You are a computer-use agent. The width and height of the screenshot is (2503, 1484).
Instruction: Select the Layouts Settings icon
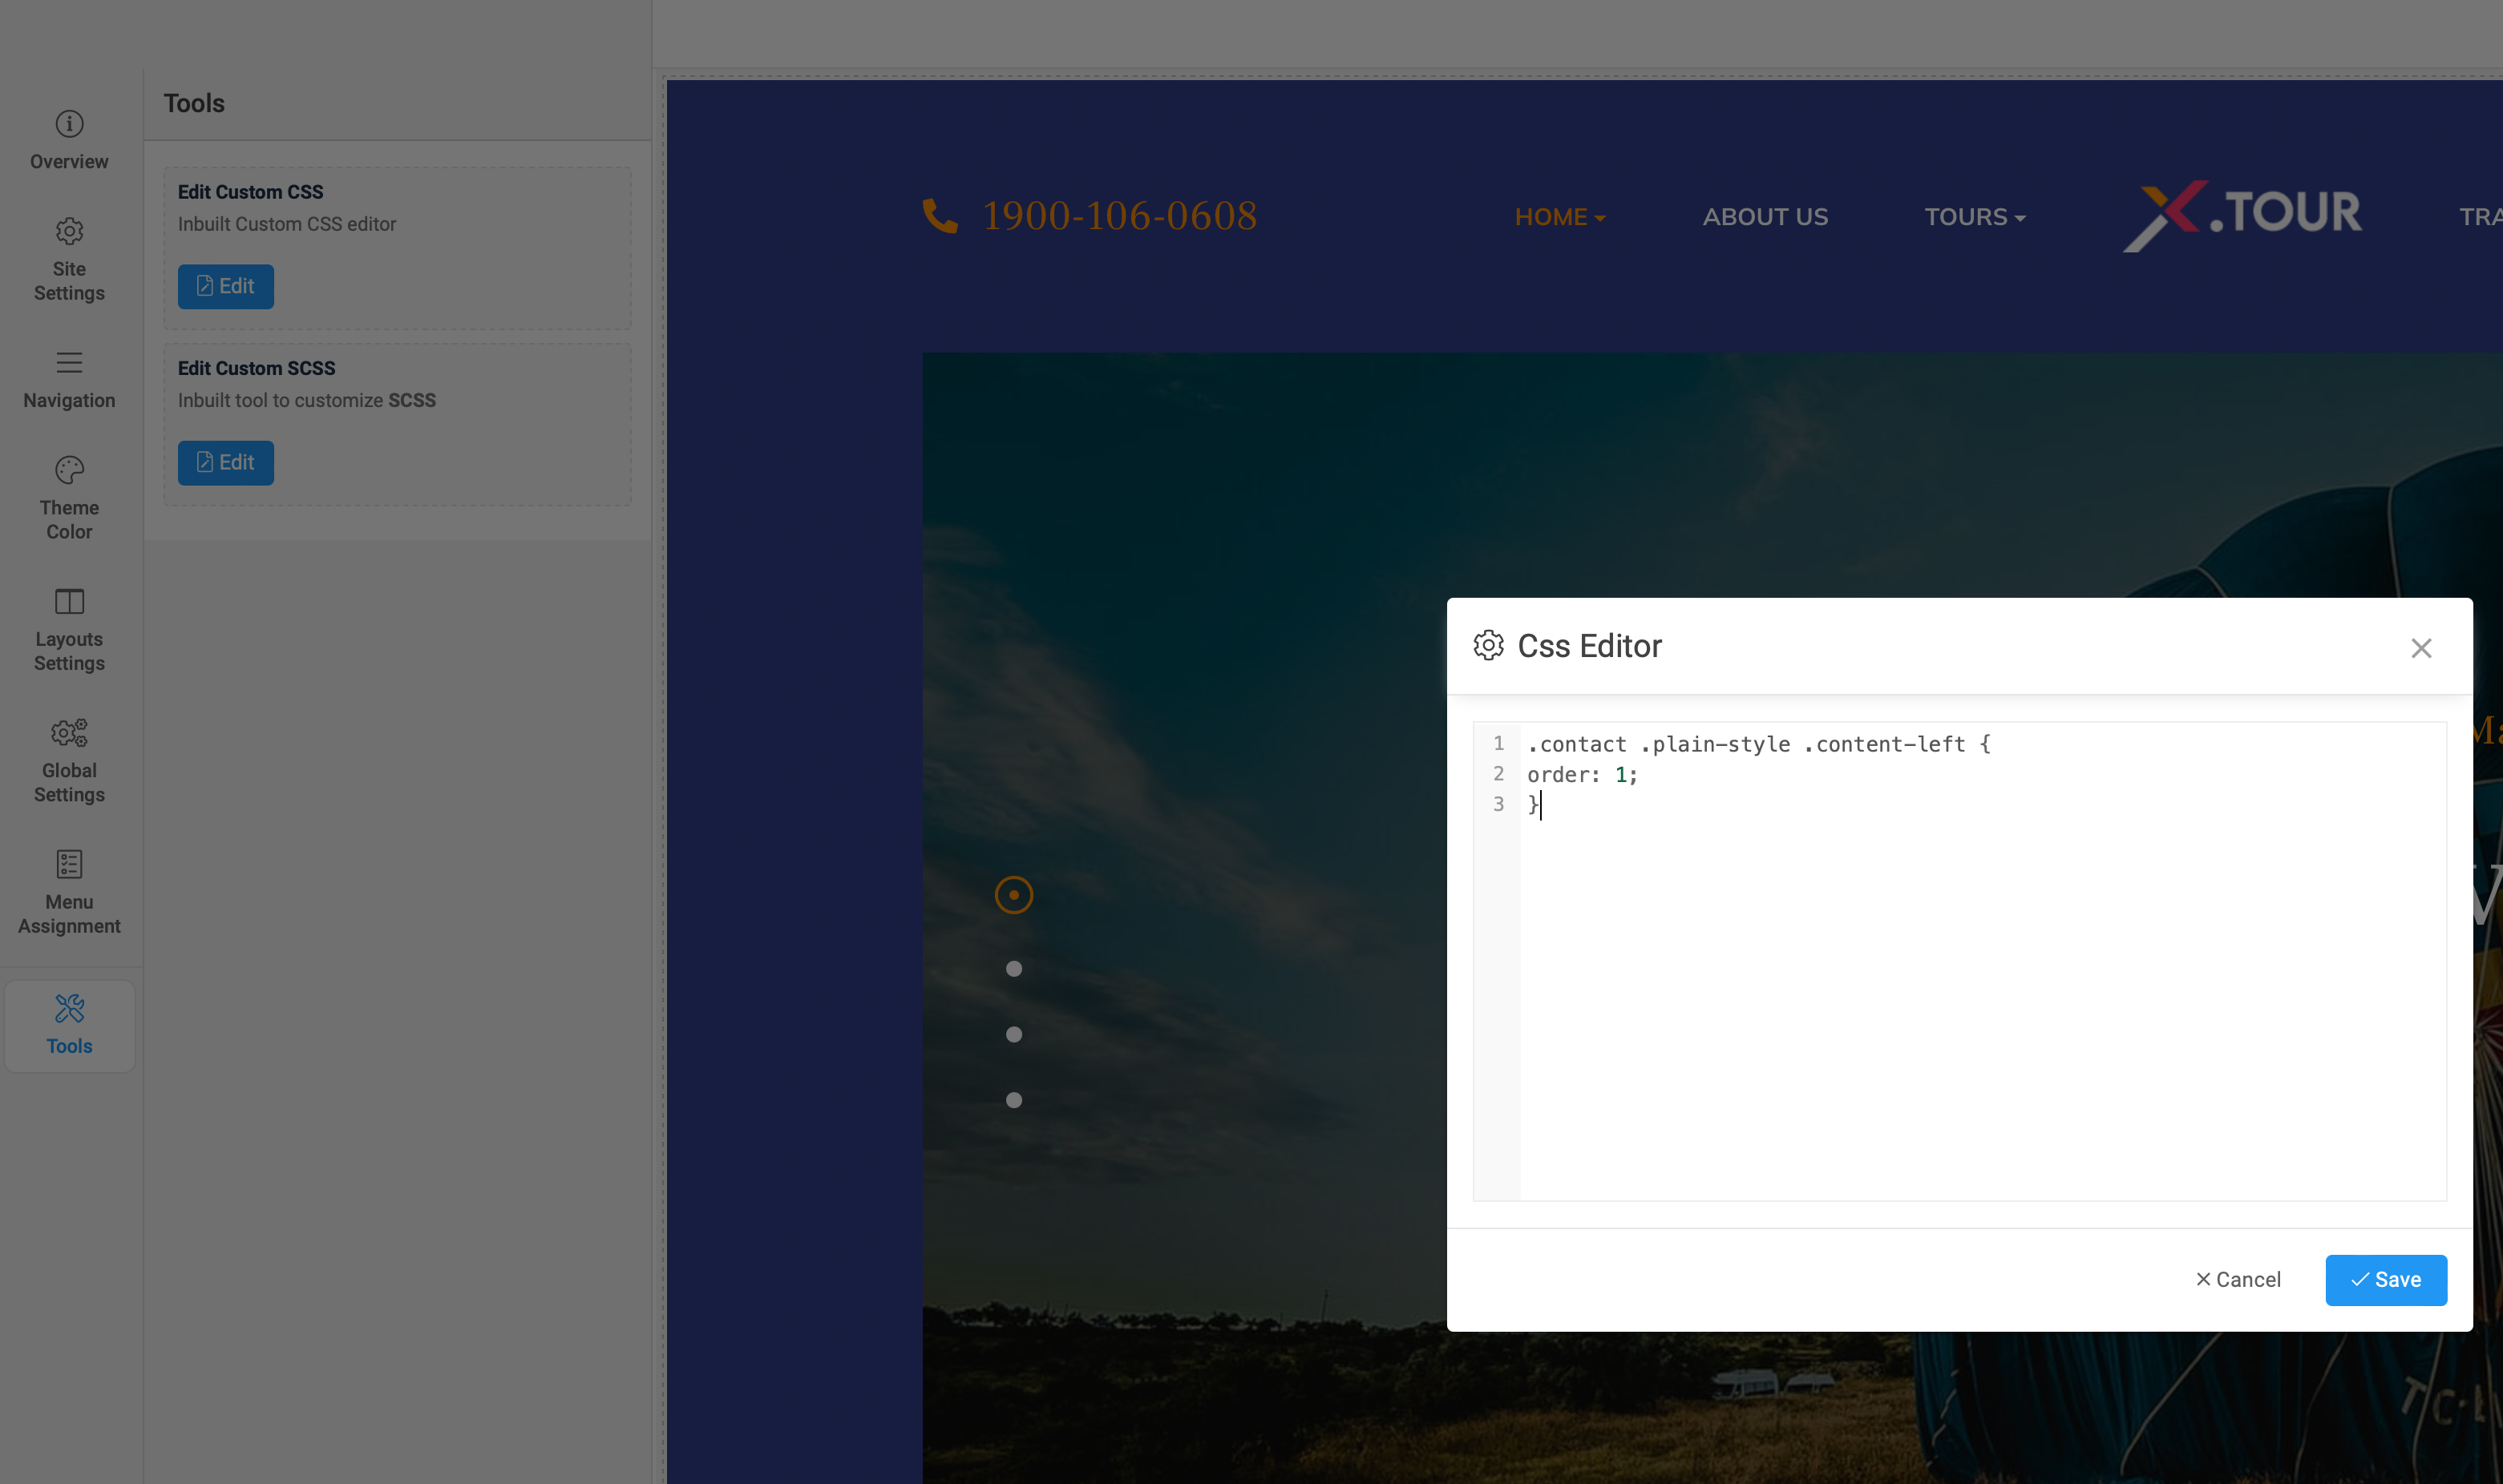point(69,602)
